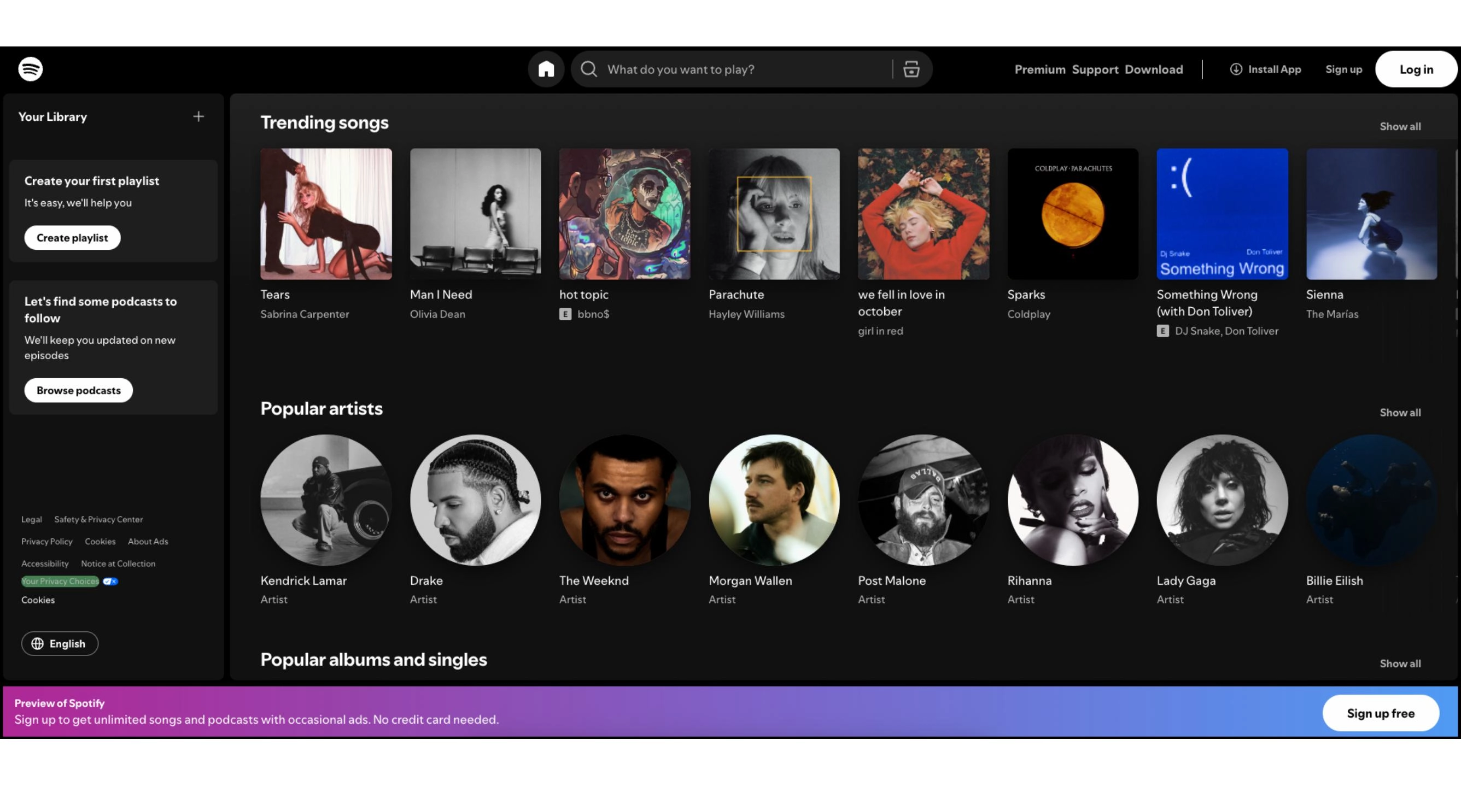Click the Your Library title

(52, 117)
